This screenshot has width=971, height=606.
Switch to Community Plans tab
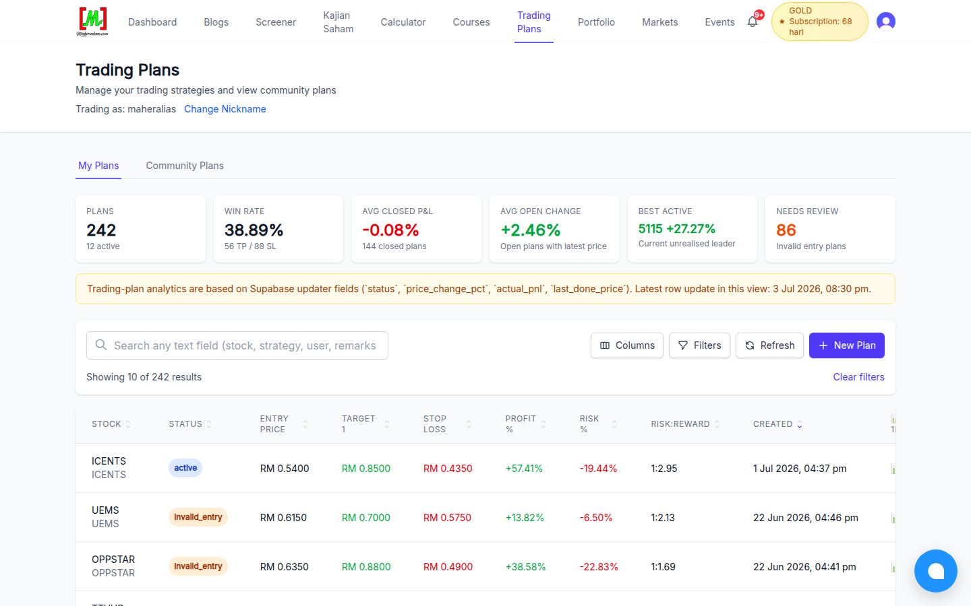pyautogui.click(x=185, y=166)
